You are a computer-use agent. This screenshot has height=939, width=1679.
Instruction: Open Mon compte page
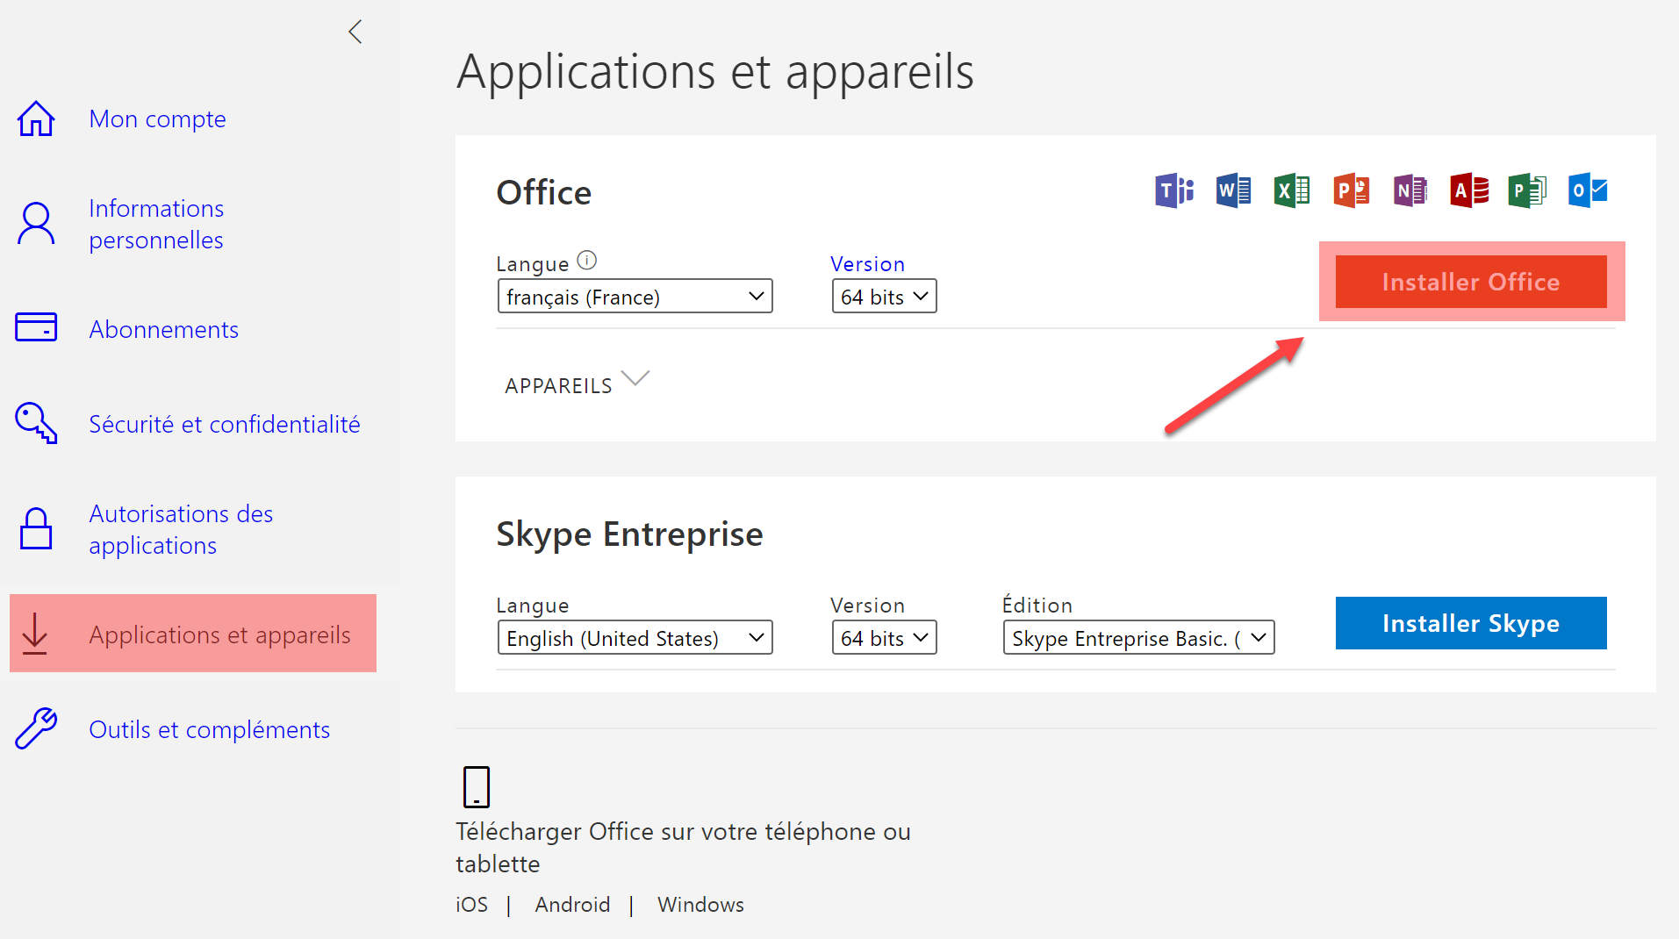158,118
